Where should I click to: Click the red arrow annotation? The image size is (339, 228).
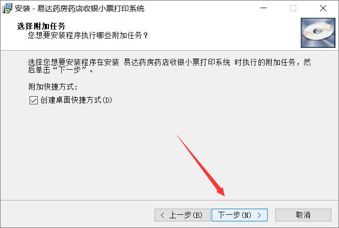[201, 166]
